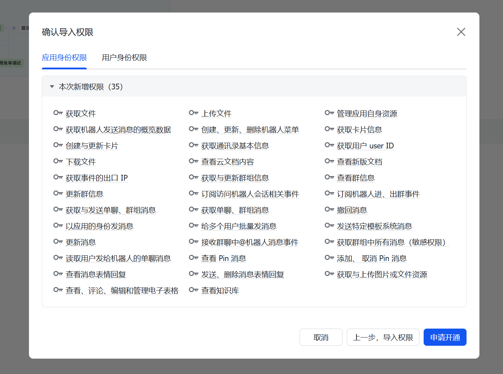Screen dimensions: 503x374
Task: Click the key icon beside 查看云文档内容
Action: [193, 161]
